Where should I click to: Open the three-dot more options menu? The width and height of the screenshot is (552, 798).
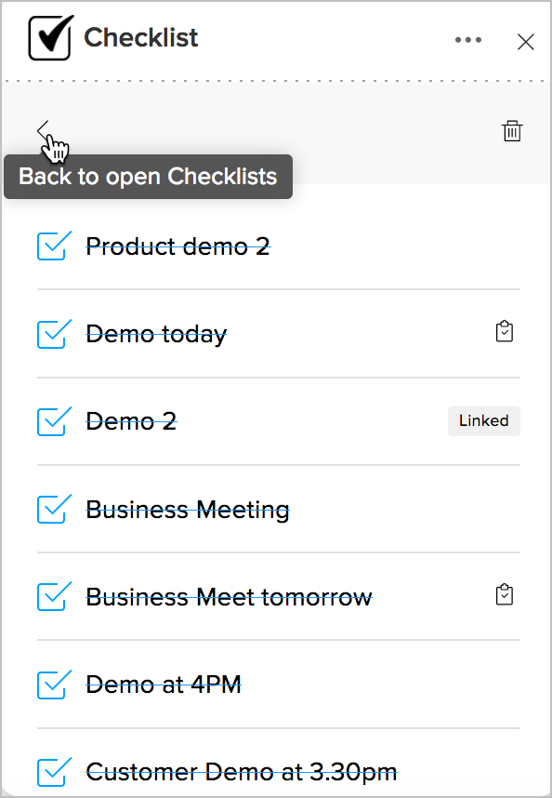click(x=468, y=40)
